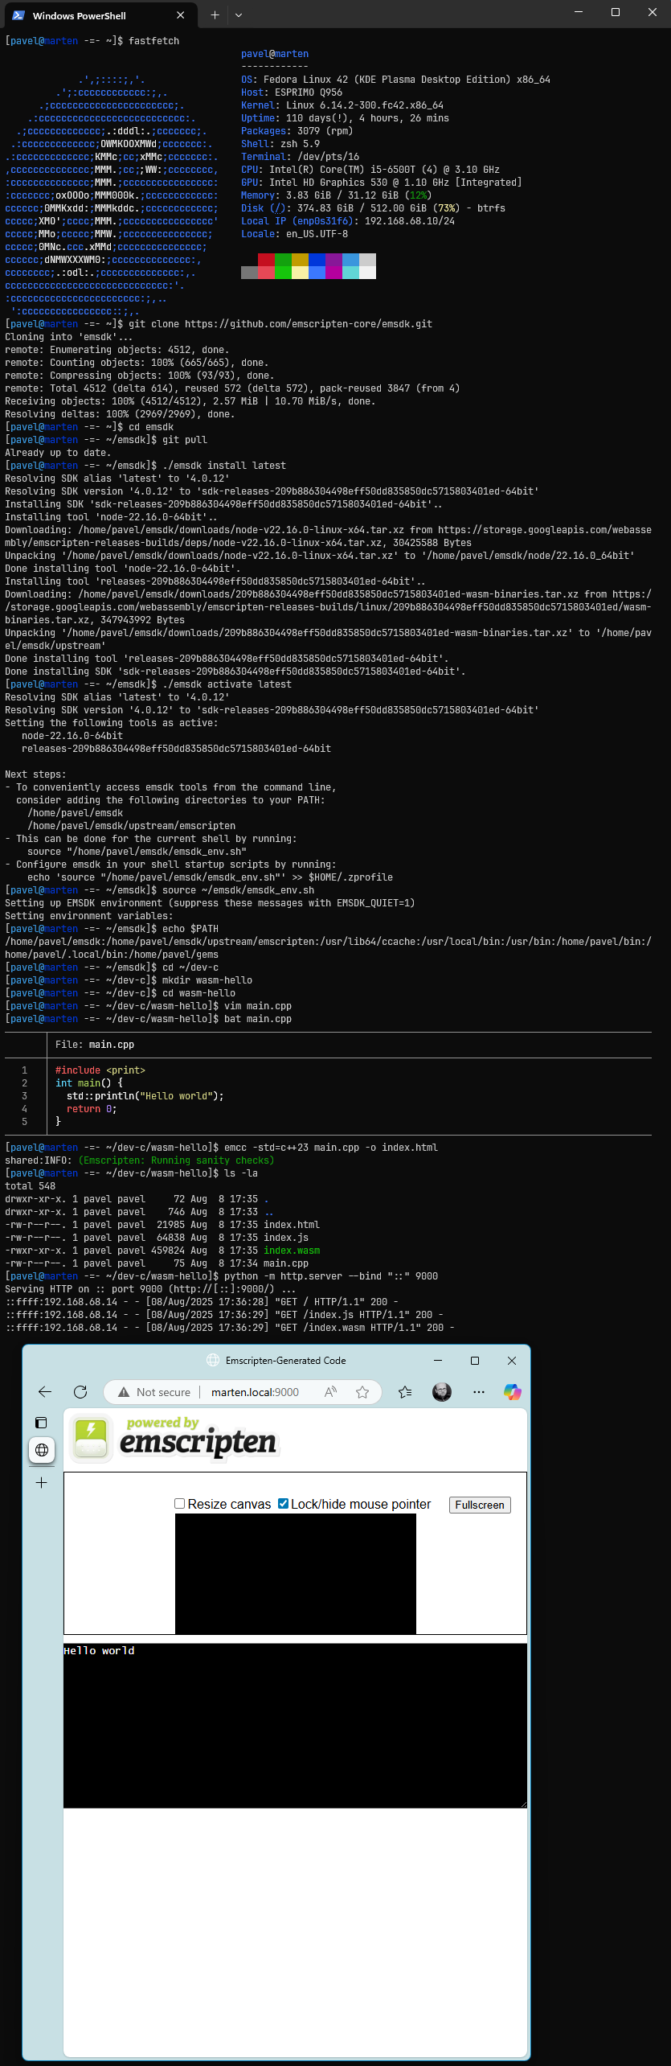
Task: Click the emscripten logo image
Action: coord(176,1439)
